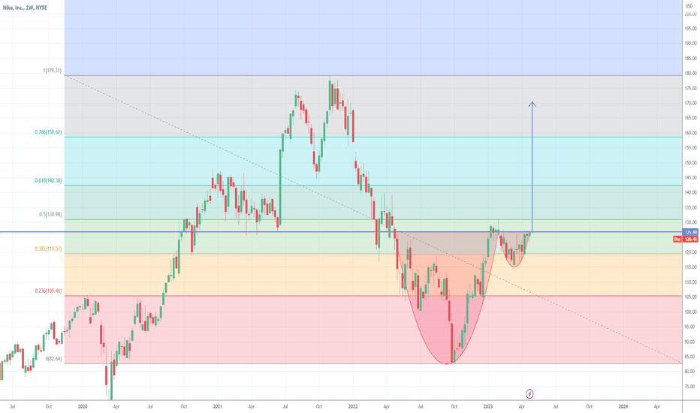The height and width of the screenshot is (413, 700).
Task: Click the 170.00 price axis label
Action: [x=690, y=103]
